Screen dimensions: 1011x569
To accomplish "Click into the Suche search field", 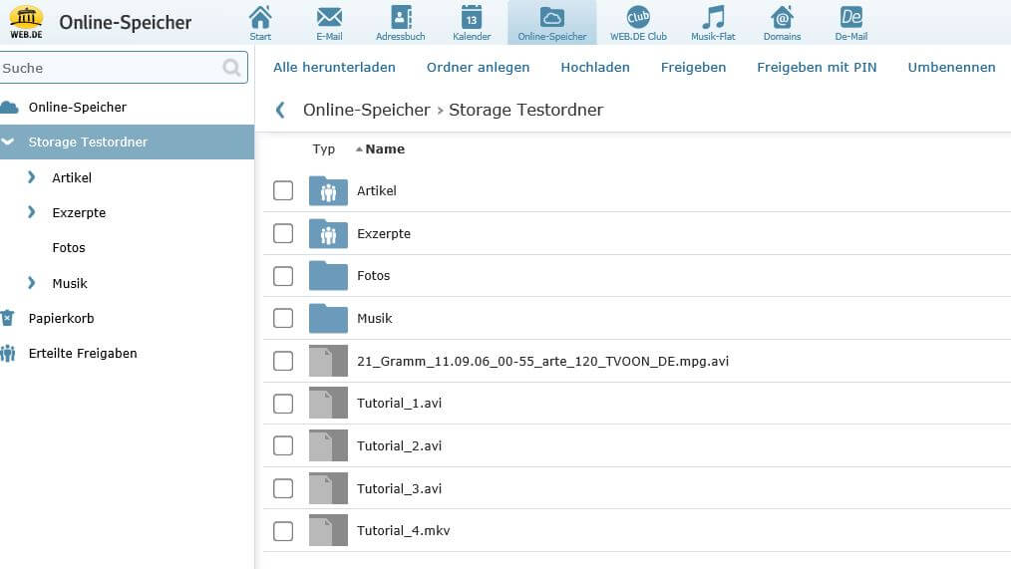I will pyautogui.click(x=110, y=68).
